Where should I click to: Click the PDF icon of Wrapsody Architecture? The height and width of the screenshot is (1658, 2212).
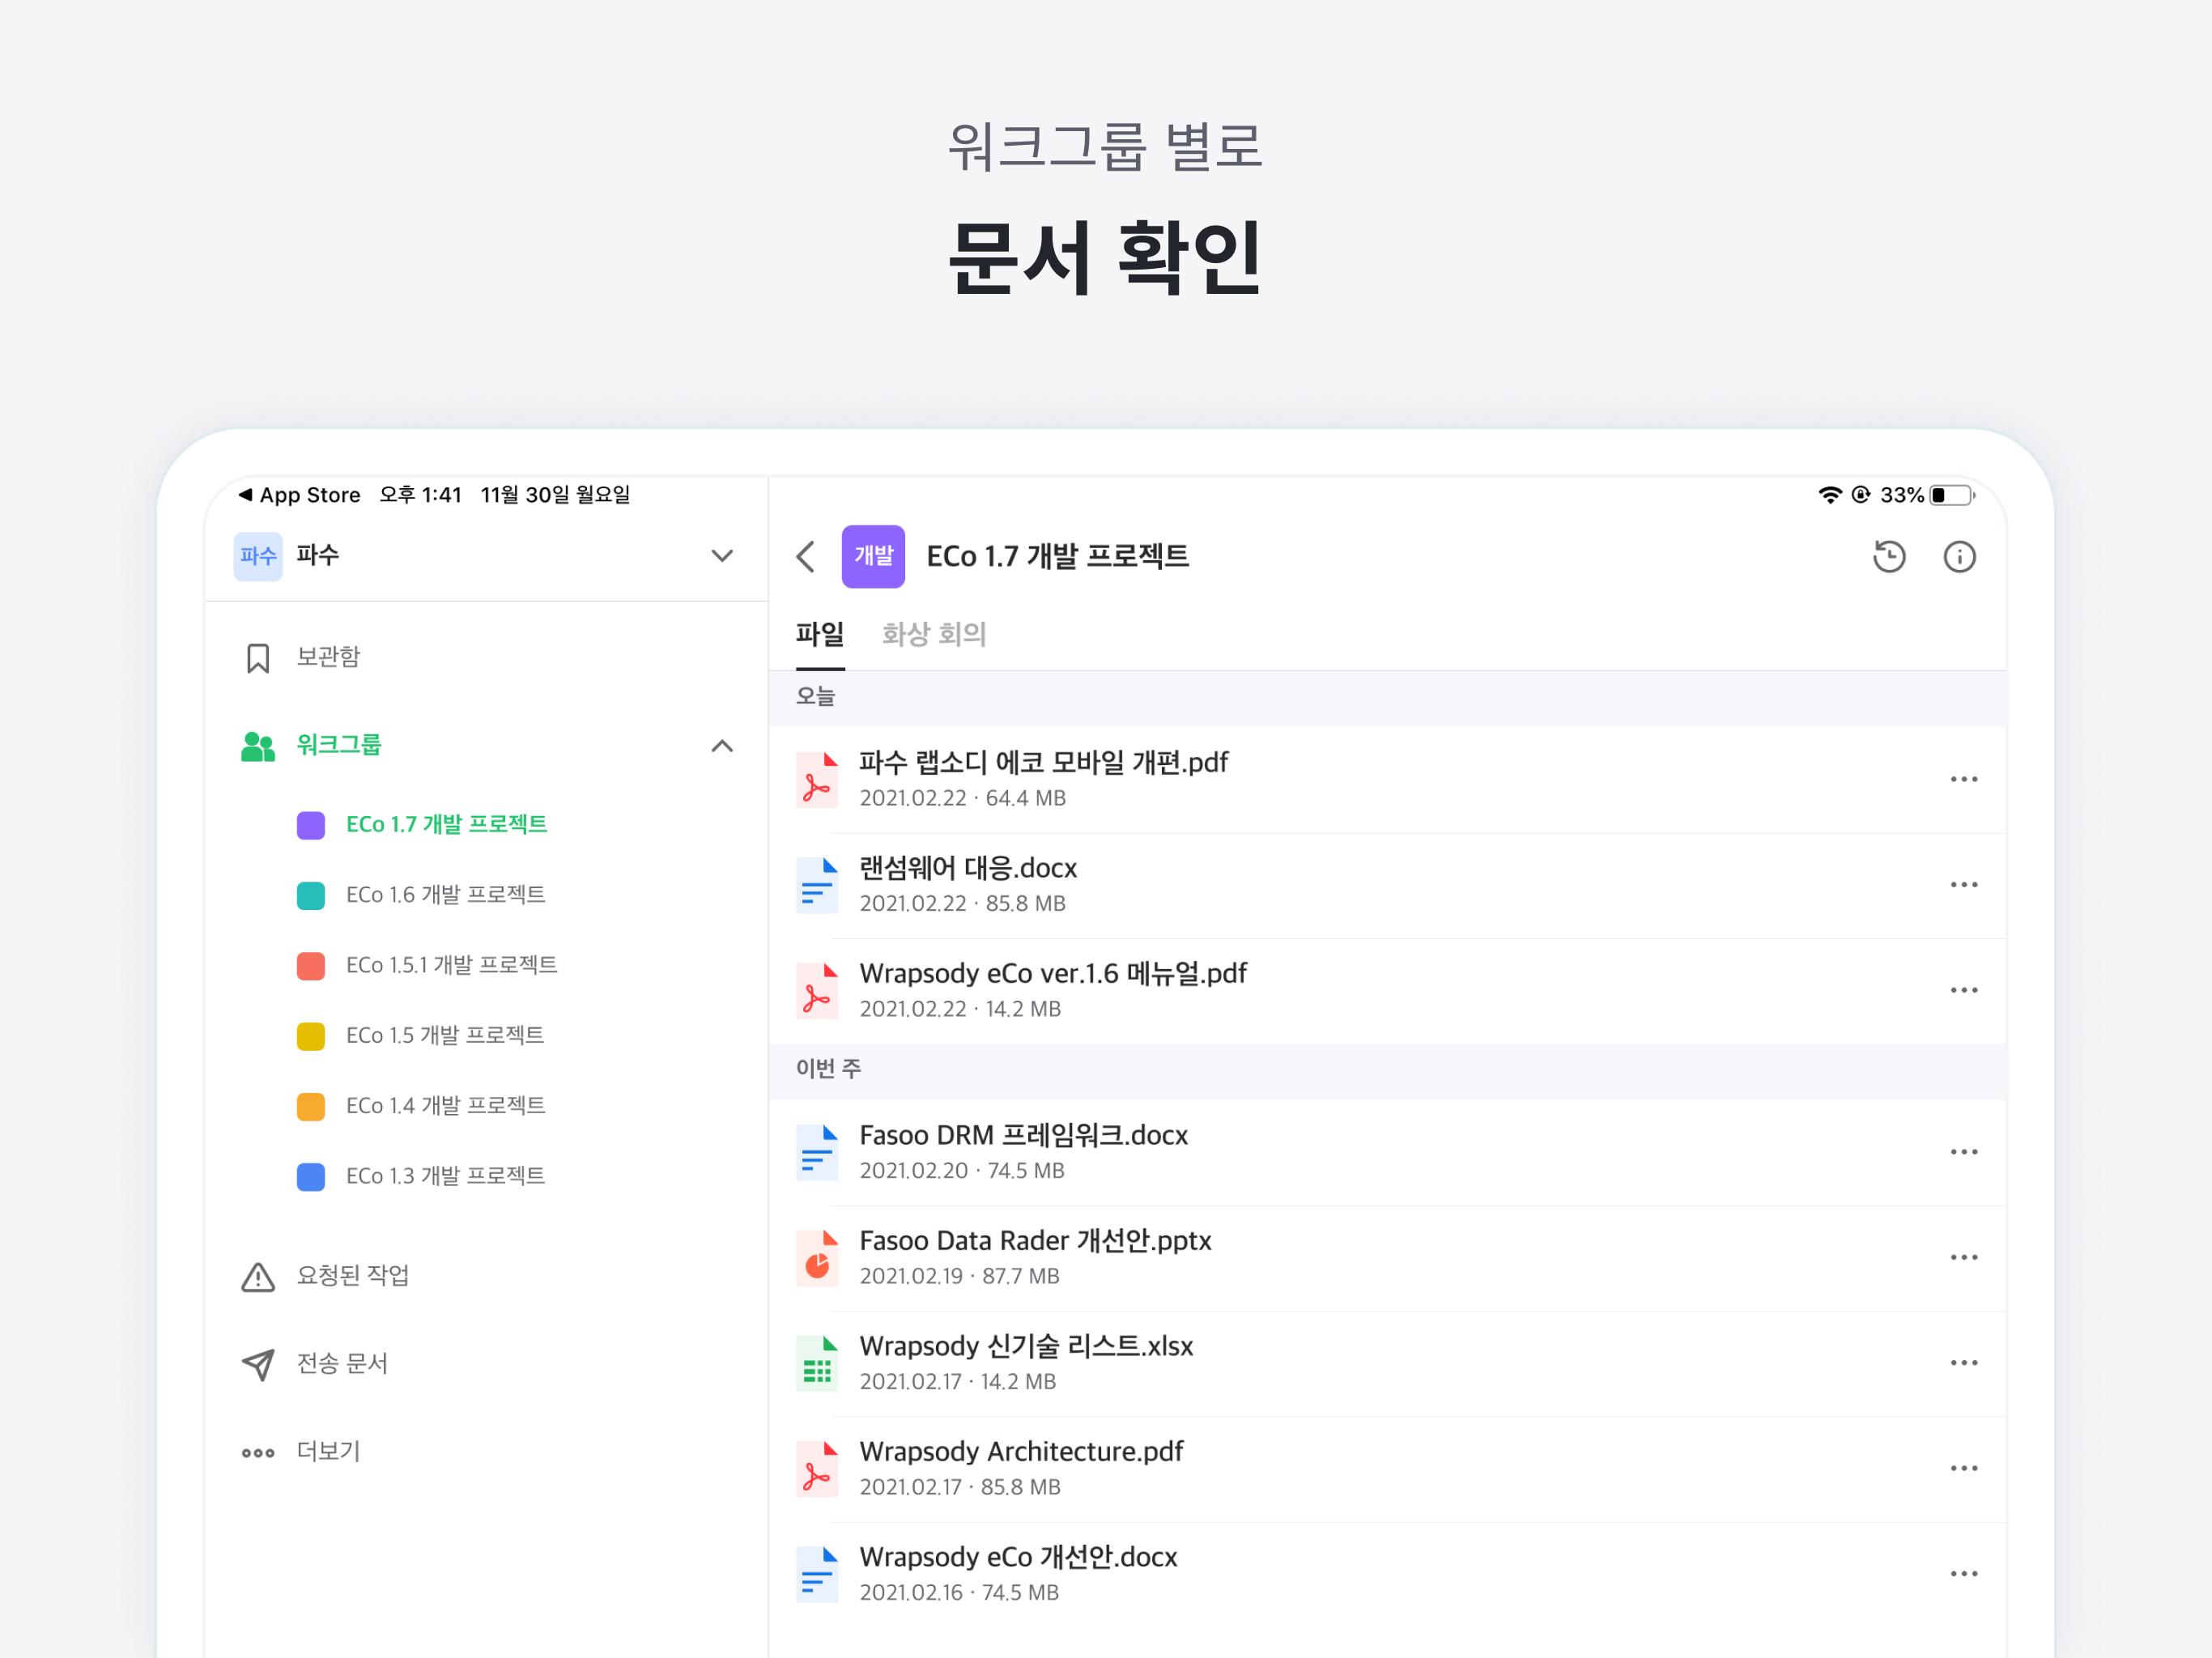click(817, 1468)
